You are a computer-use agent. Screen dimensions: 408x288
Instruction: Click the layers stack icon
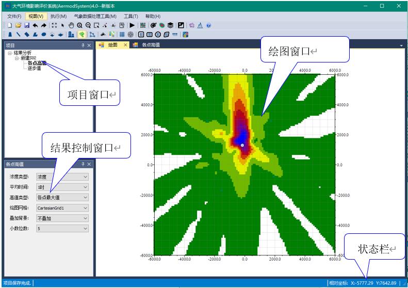[x=170, y=25]
